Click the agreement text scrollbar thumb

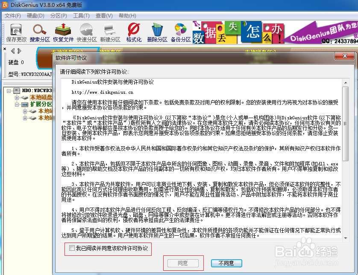click(x=346, y=124)
